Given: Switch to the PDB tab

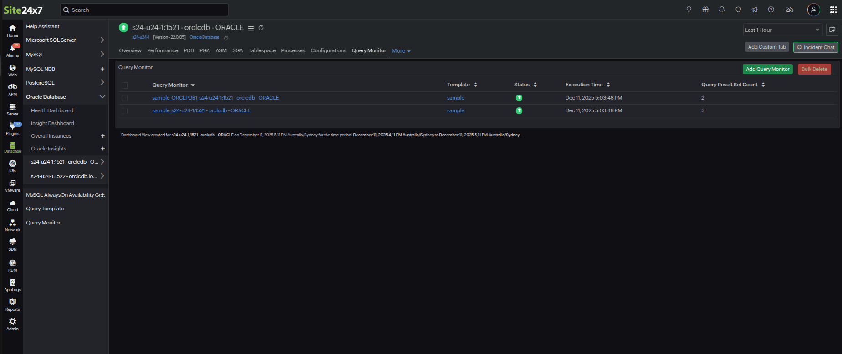Looking at the screenshot, I should [189, 50].
